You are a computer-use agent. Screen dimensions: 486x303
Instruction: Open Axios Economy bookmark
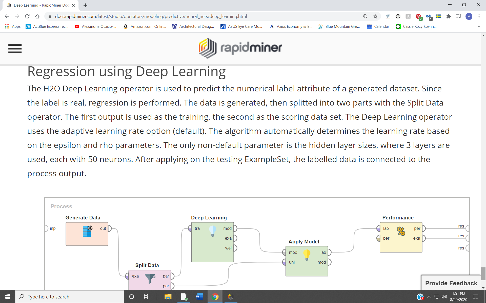click(291, 27)
